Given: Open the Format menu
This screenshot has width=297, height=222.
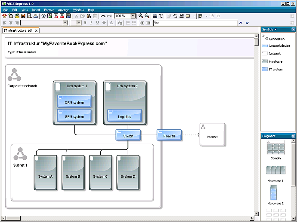Looking at the screenshot, I should (x=49, y=10).
